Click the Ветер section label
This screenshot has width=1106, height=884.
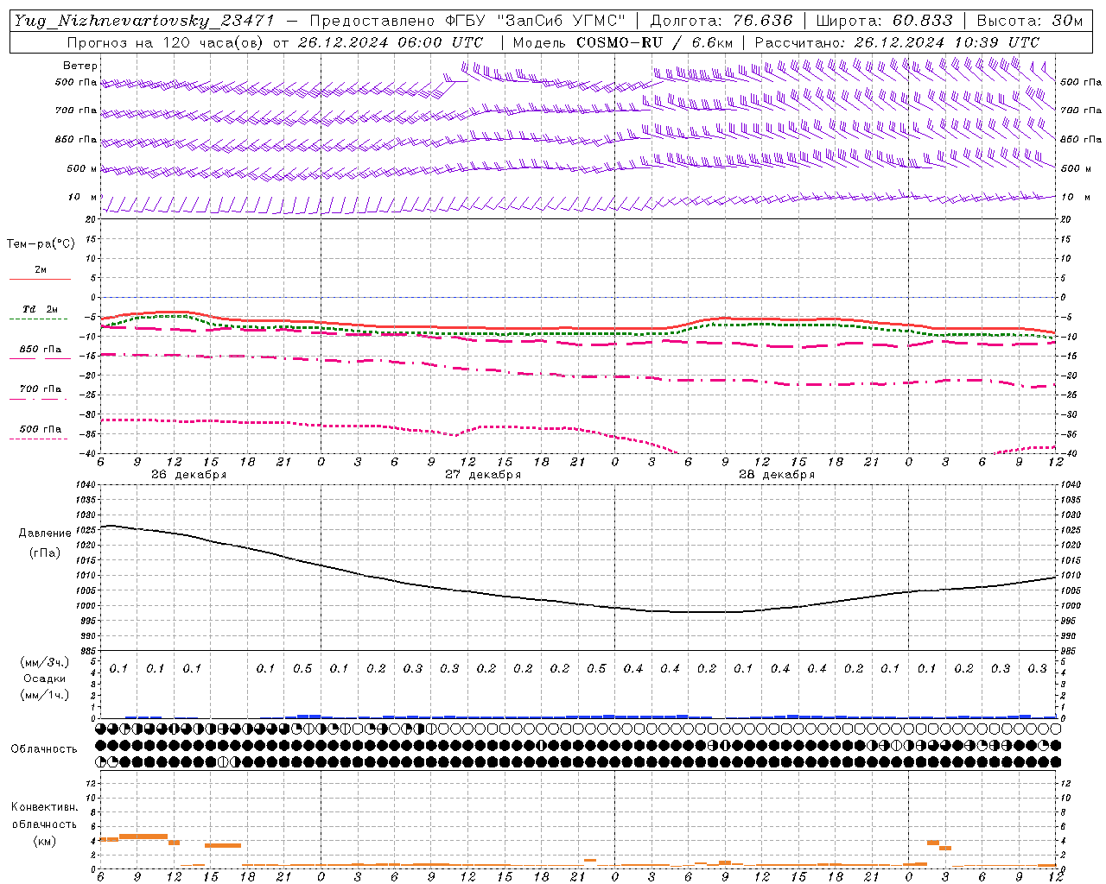[80, 66]
